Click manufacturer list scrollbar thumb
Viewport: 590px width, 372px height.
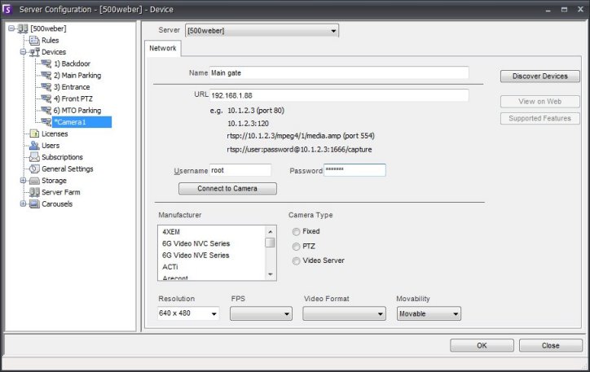[271, 243]
